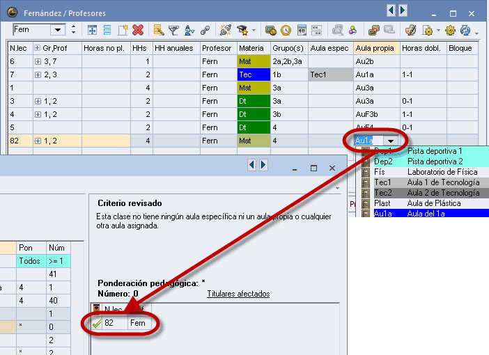Click the red X delete icon
Screen dimensions: 489x355
click(138, 30)
